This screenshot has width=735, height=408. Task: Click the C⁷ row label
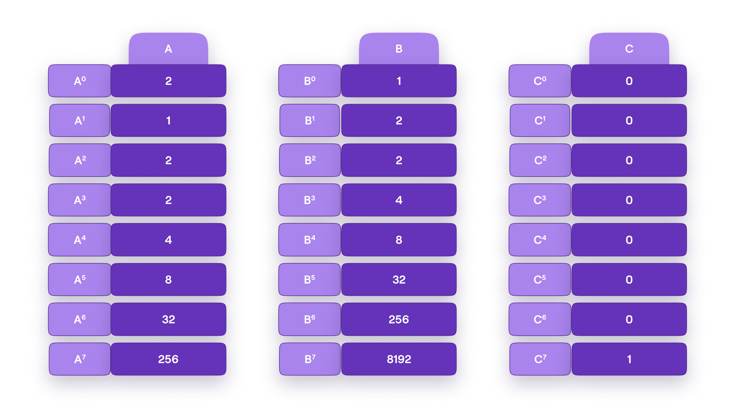(x=540, y=359)
